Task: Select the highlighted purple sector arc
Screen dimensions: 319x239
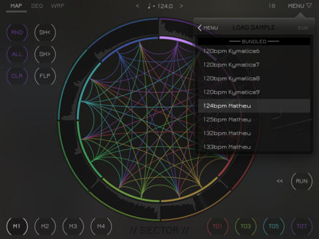Action: point(177,40)
